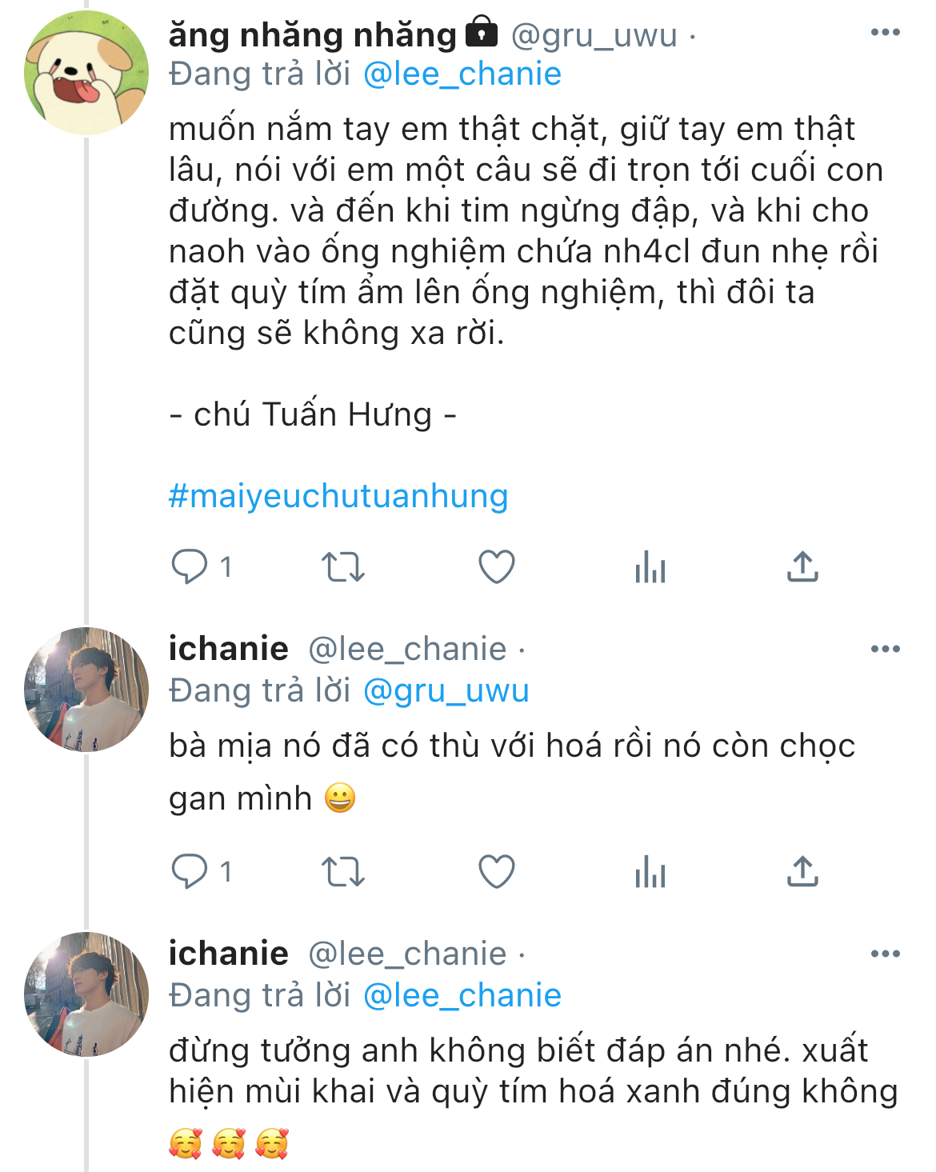Open more options on the 'đừng tưởng' tweet
This screenshot has width=936, height=1172.
[885, 954]
